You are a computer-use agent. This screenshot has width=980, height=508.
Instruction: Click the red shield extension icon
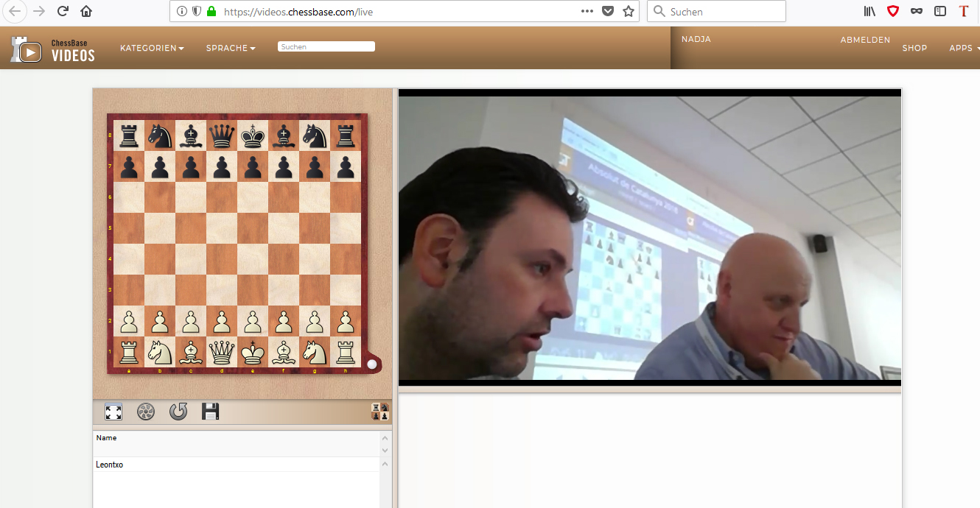[893, 11]
